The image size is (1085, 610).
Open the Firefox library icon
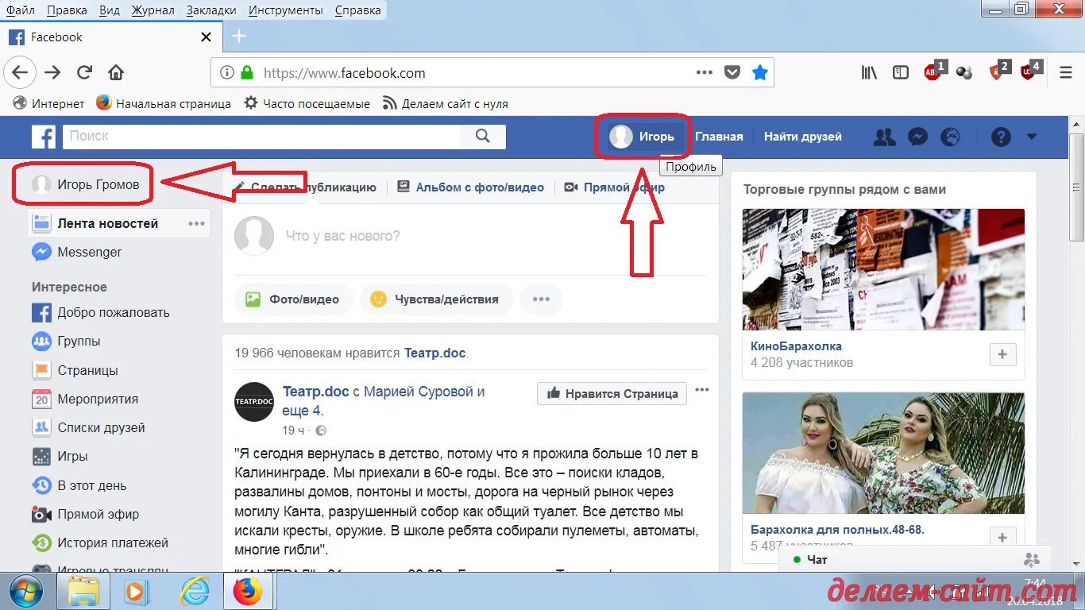point(869,73)
